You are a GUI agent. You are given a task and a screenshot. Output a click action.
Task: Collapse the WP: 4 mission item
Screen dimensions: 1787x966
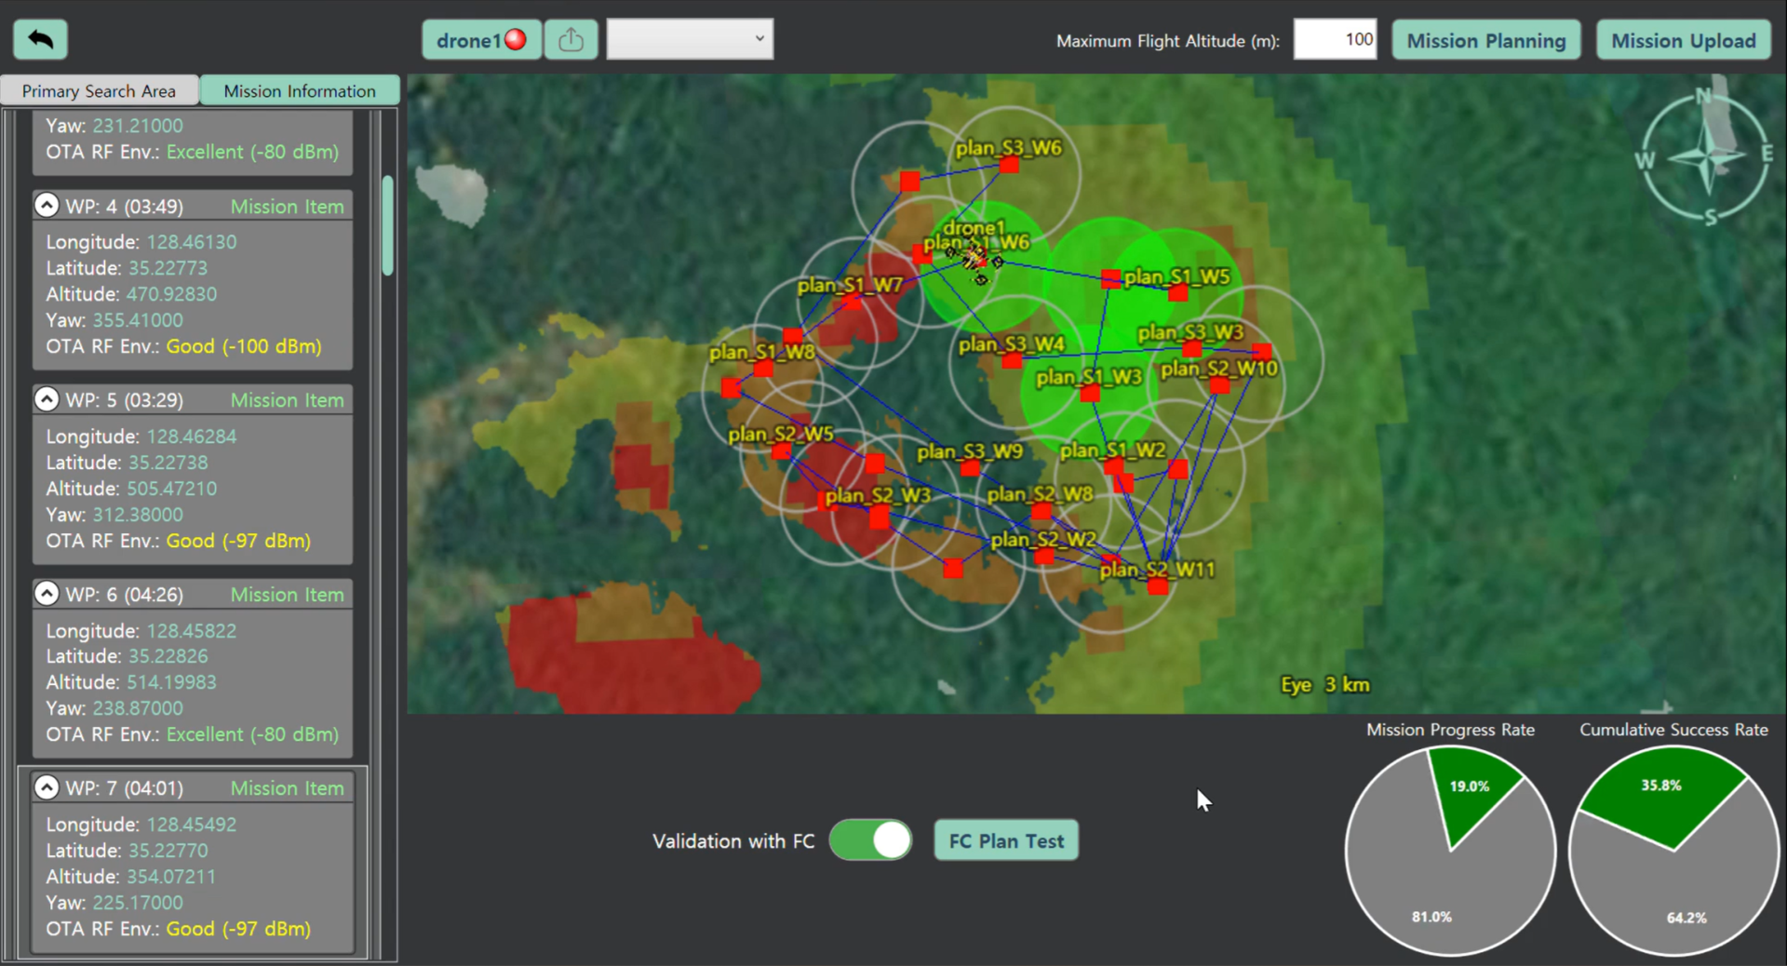pyautogui.click(x=47, y=205)
